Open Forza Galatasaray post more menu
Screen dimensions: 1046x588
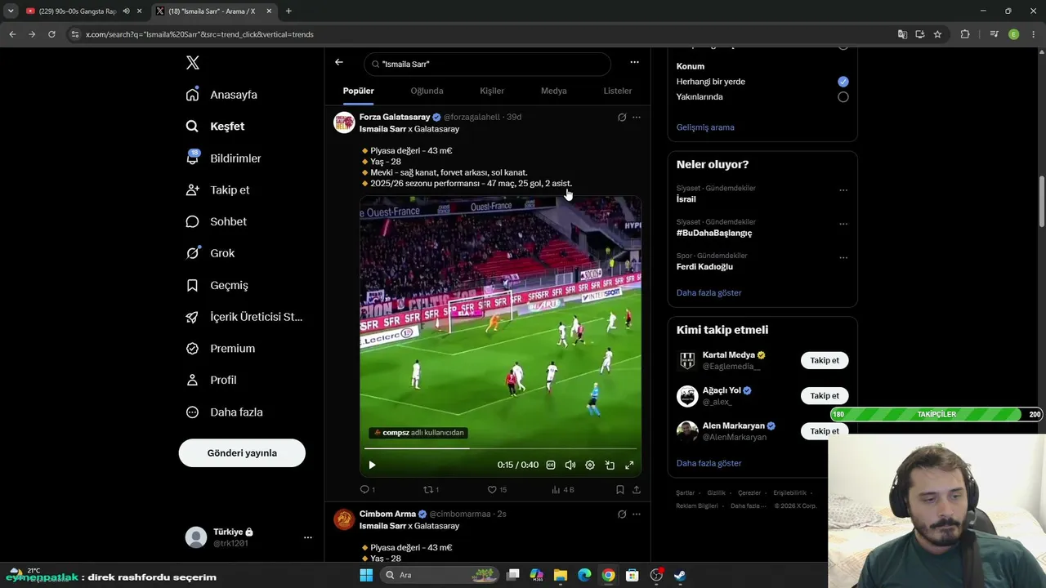pos(637,118)
